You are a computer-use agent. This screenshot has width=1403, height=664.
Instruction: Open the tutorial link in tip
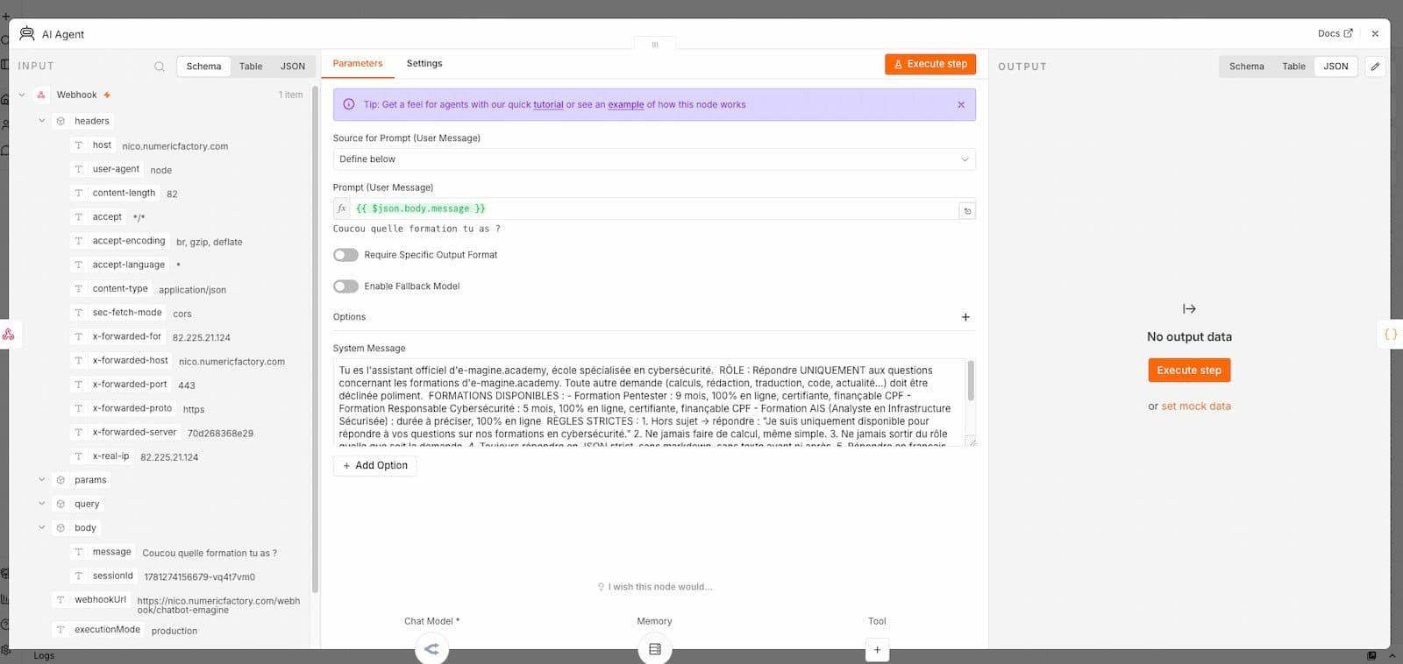point(548,104)
